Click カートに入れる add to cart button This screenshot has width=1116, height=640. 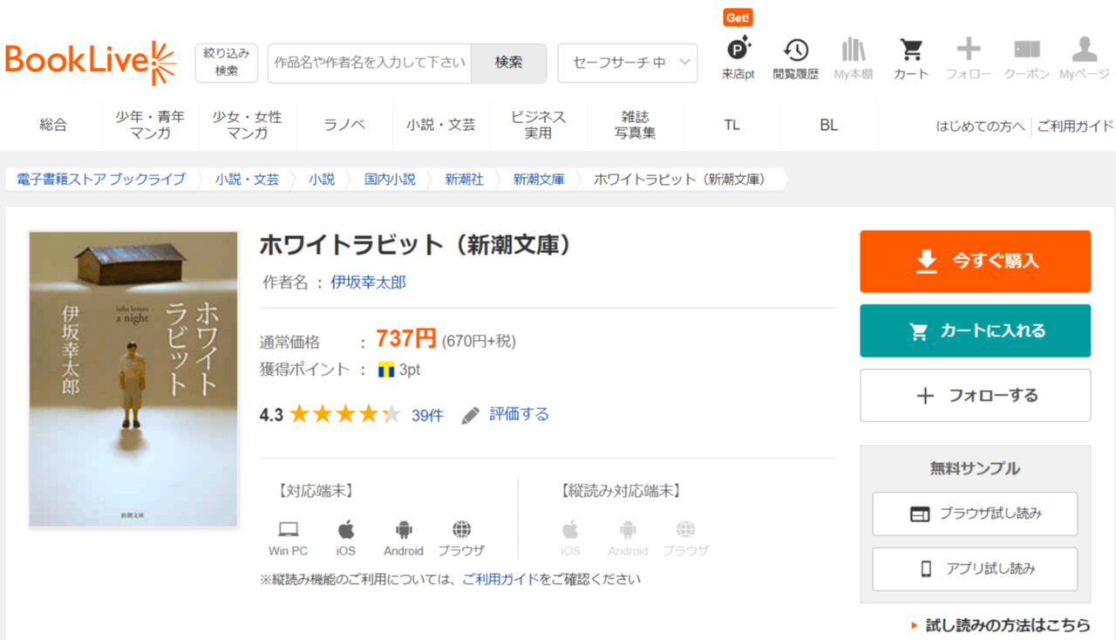(x=975, y=330)
